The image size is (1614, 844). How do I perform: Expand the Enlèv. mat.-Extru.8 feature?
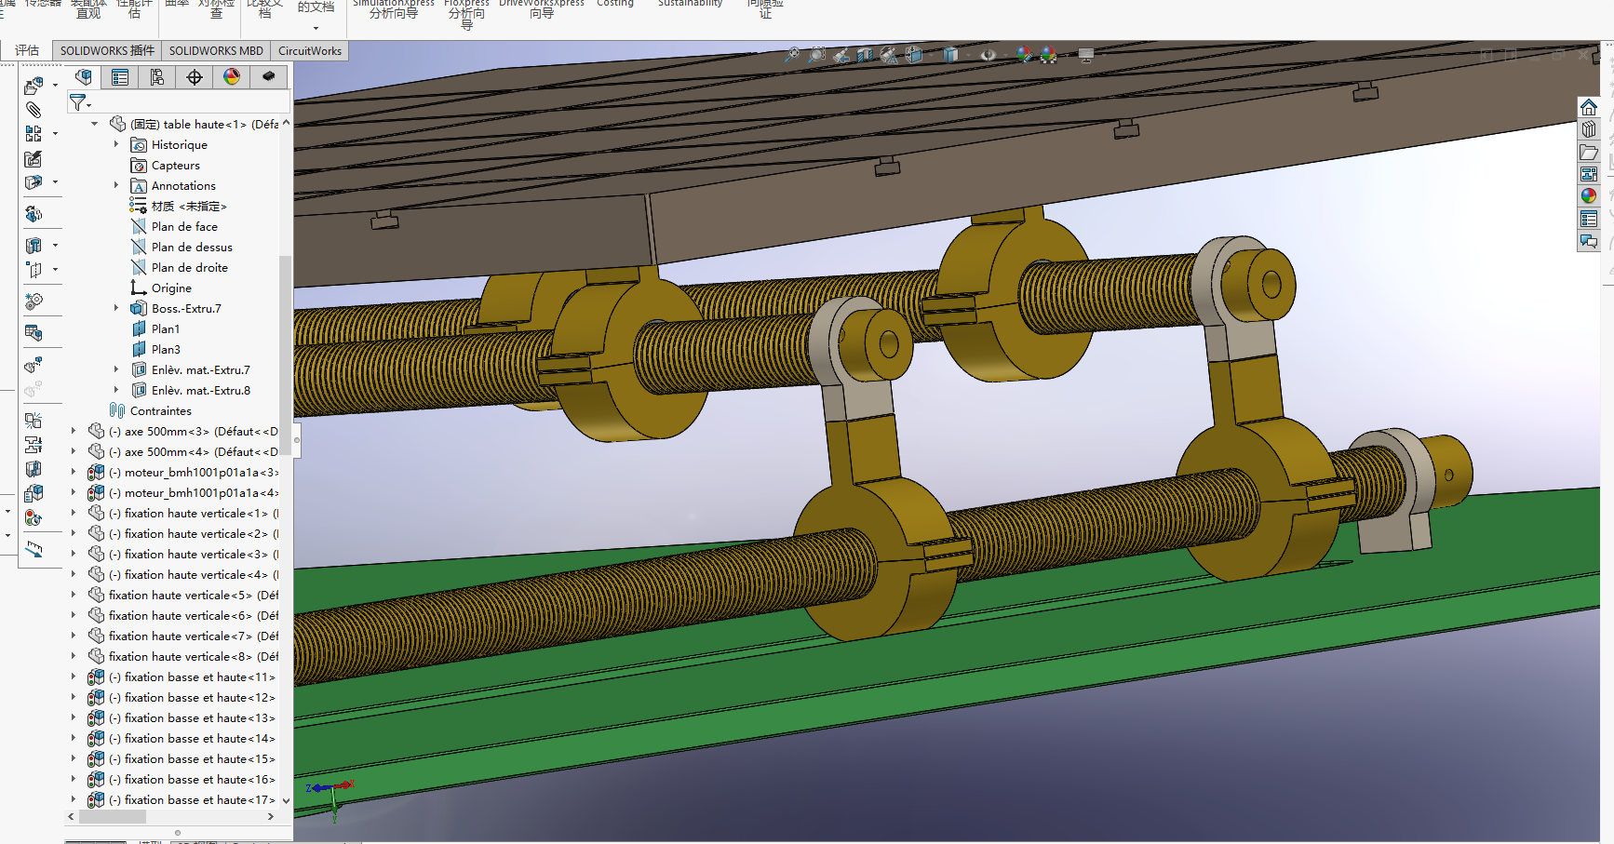click(116, 390)
